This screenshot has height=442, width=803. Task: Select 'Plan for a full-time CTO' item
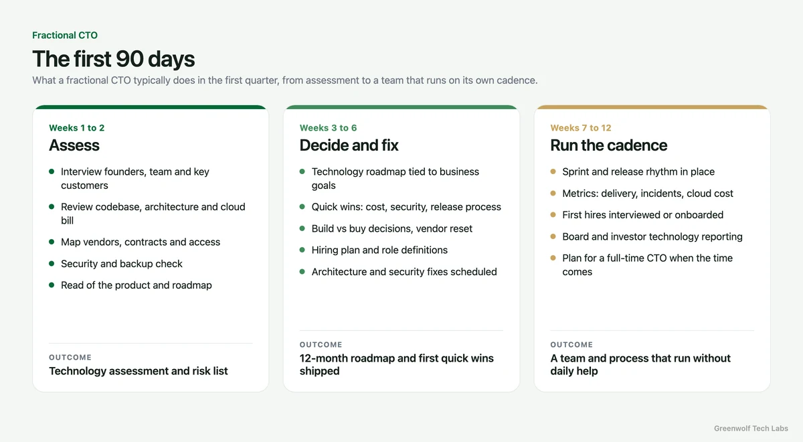click(648, 265)
